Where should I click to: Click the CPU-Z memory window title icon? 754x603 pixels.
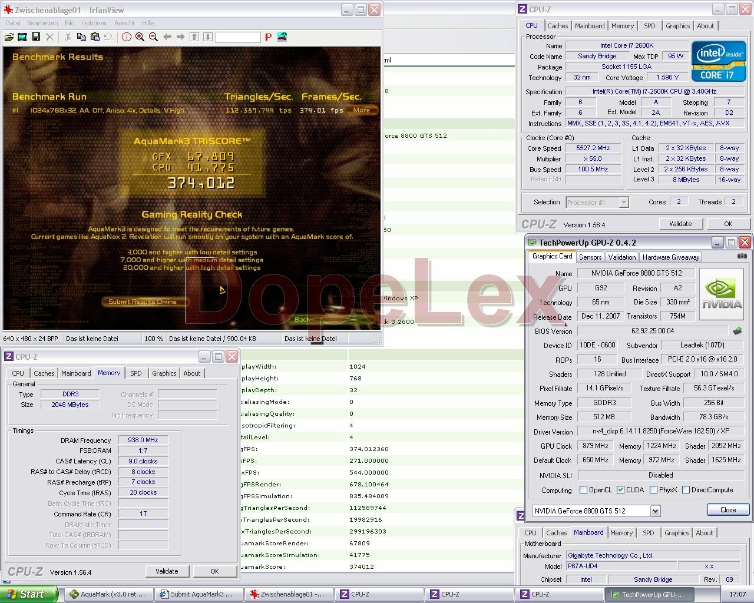tap(8, 356)
